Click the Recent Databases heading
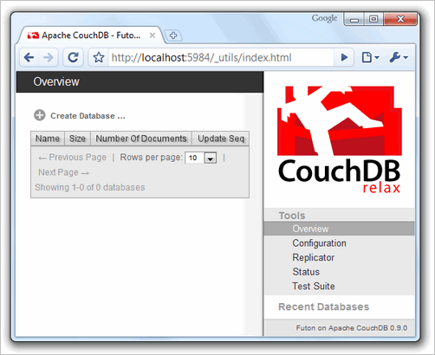The height and width of the screenshot is (355, 435). (323, 307)
